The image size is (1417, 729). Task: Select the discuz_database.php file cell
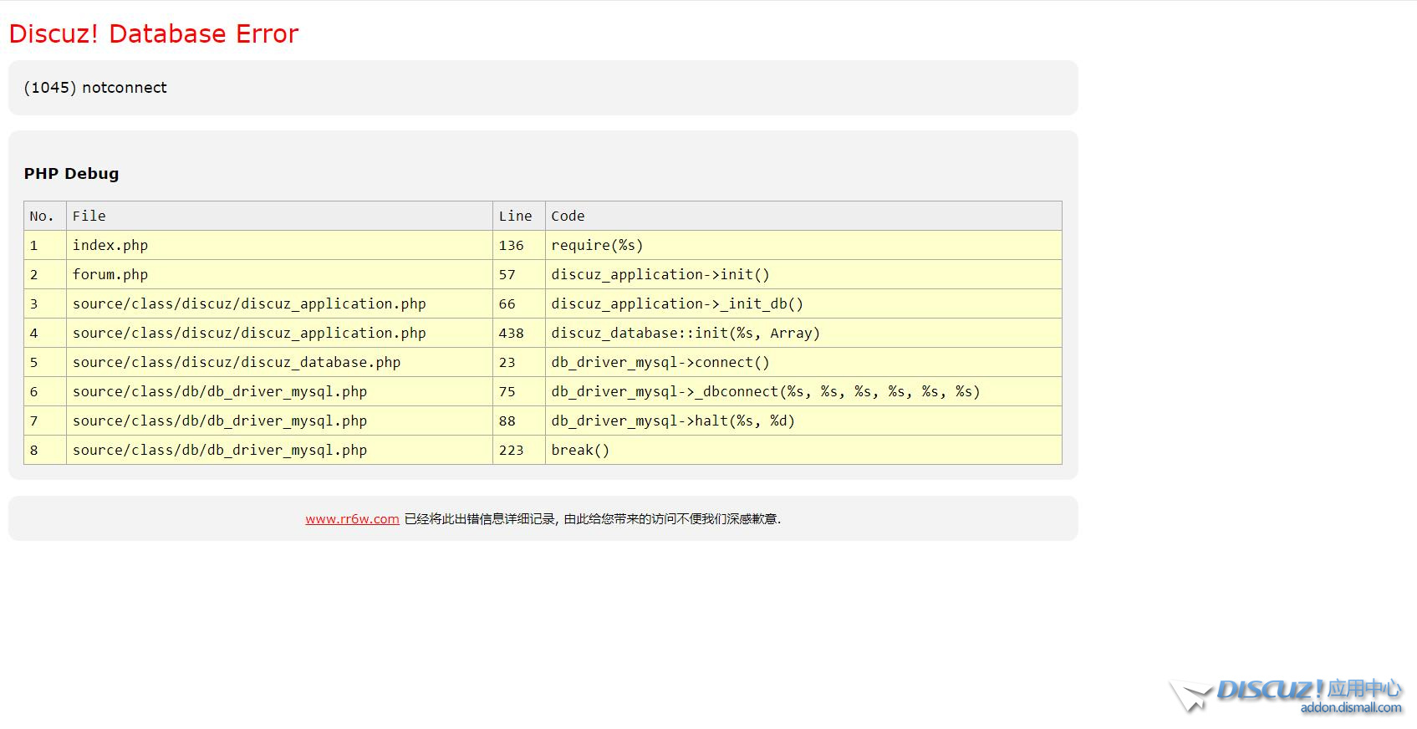pyautogui.click(x=279, y=362)
